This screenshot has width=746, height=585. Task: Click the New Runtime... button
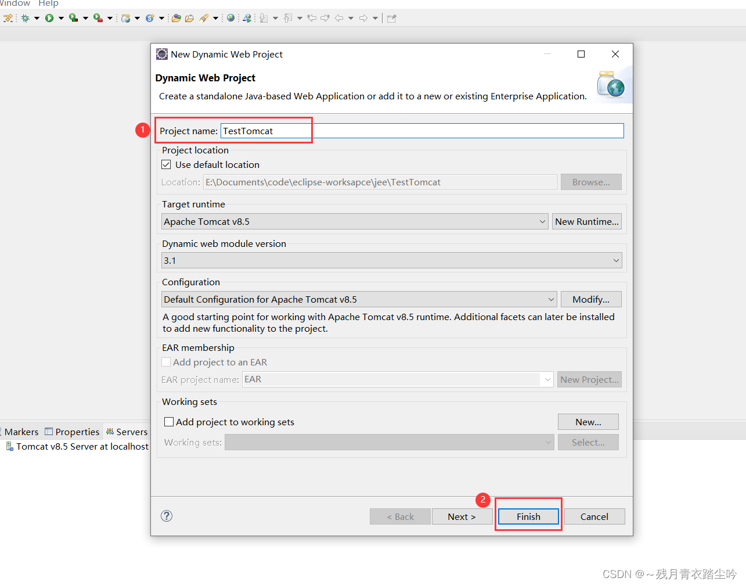tap(587, 221)
